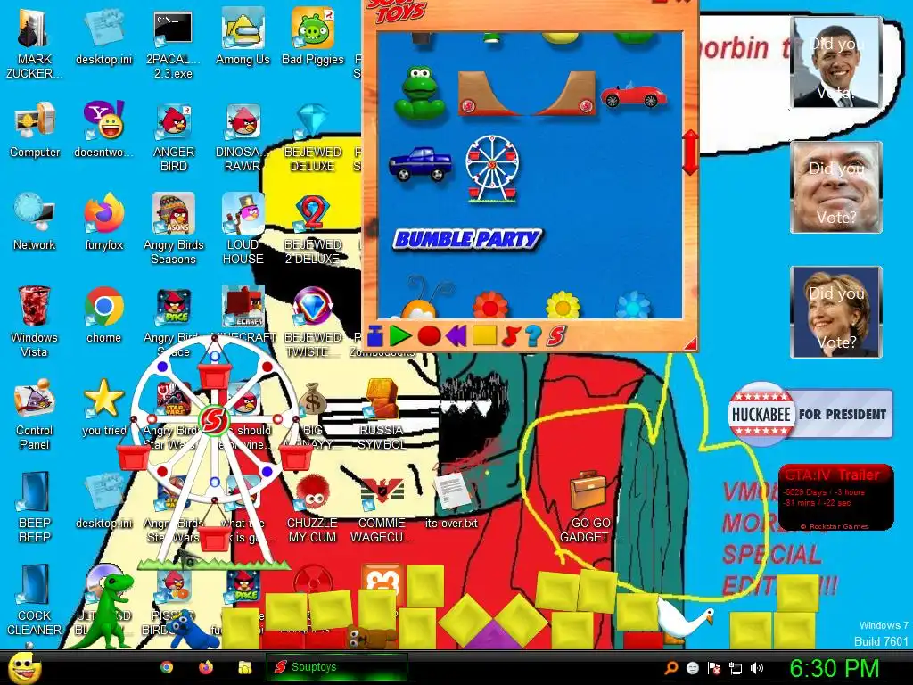Select the RUSSIA SYMBOL desktop icon

pyautogui.click(x=382, y=414)
